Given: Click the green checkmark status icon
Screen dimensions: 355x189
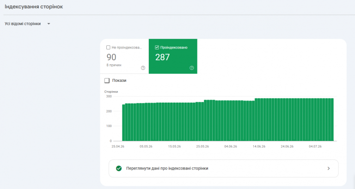Looking at the screenshot, I should (x=119, y=168).
